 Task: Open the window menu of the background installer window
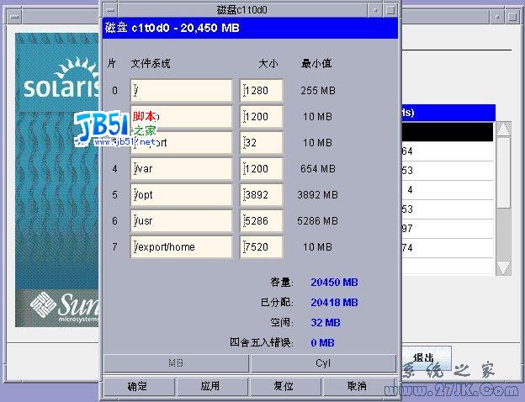(x=14, y=16)
